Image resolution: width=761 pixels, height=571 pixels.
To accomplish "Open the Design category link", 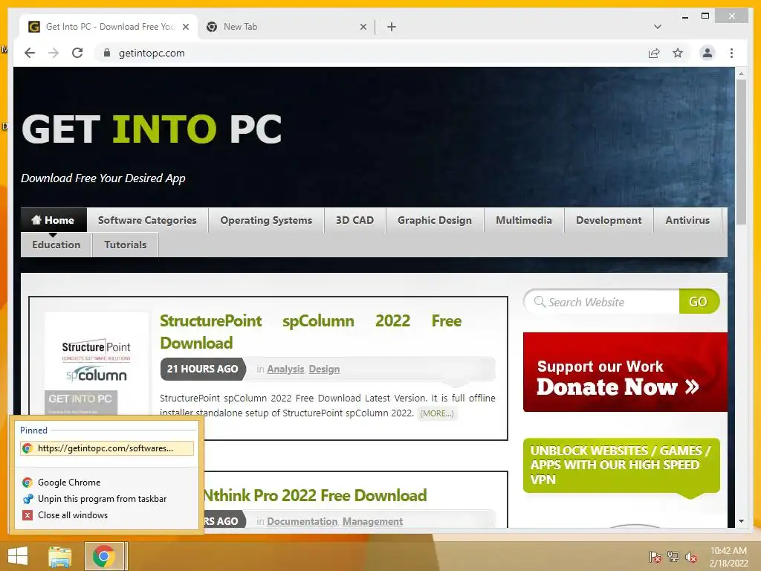I will [324, 369].
